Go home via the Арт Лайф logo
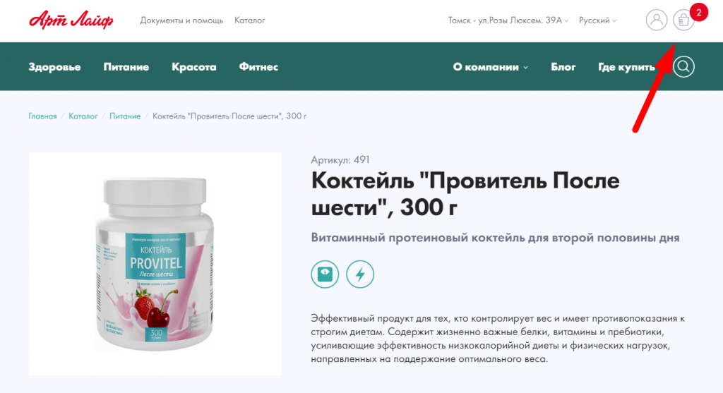Viewport: 723px width, 393px height. click(71, 20)
